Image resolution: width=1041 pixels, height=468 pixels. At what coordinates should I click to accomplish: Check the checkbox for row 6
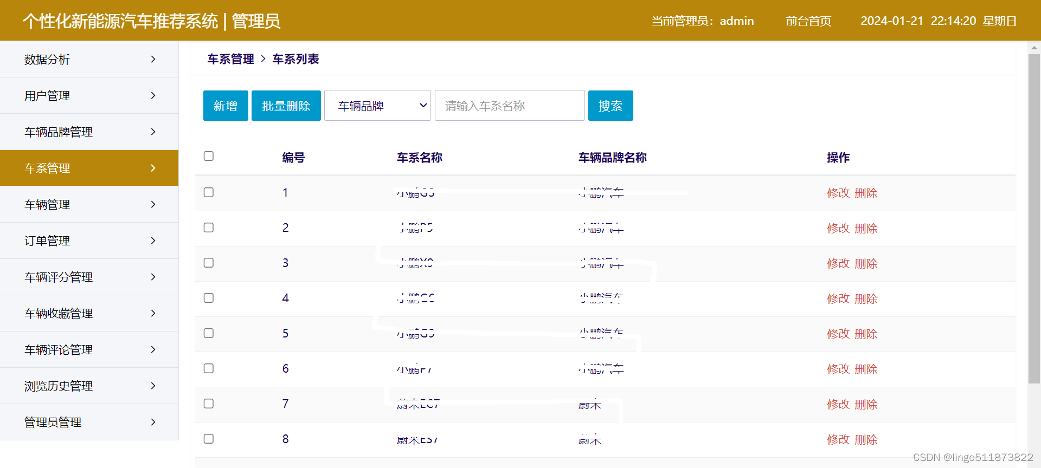[x=209, y=368]
